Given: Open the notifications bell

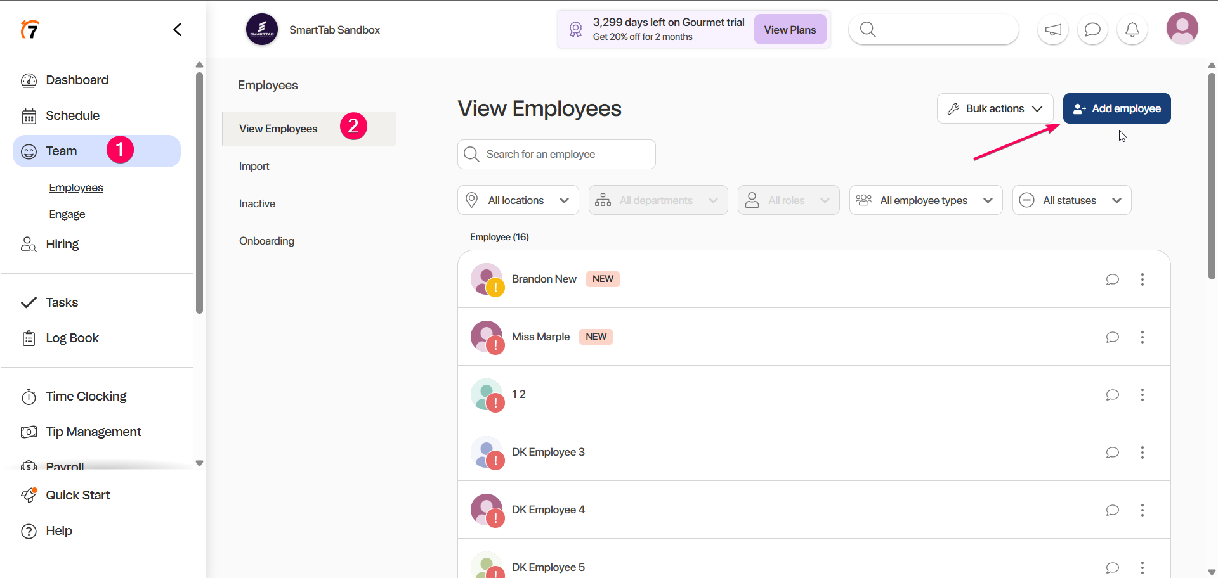Looking at the screenshot, I should coord(1132,30).
